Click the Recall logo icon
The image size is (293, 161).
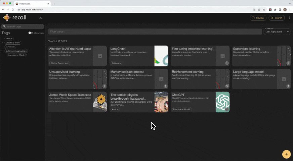click(7, 18)
